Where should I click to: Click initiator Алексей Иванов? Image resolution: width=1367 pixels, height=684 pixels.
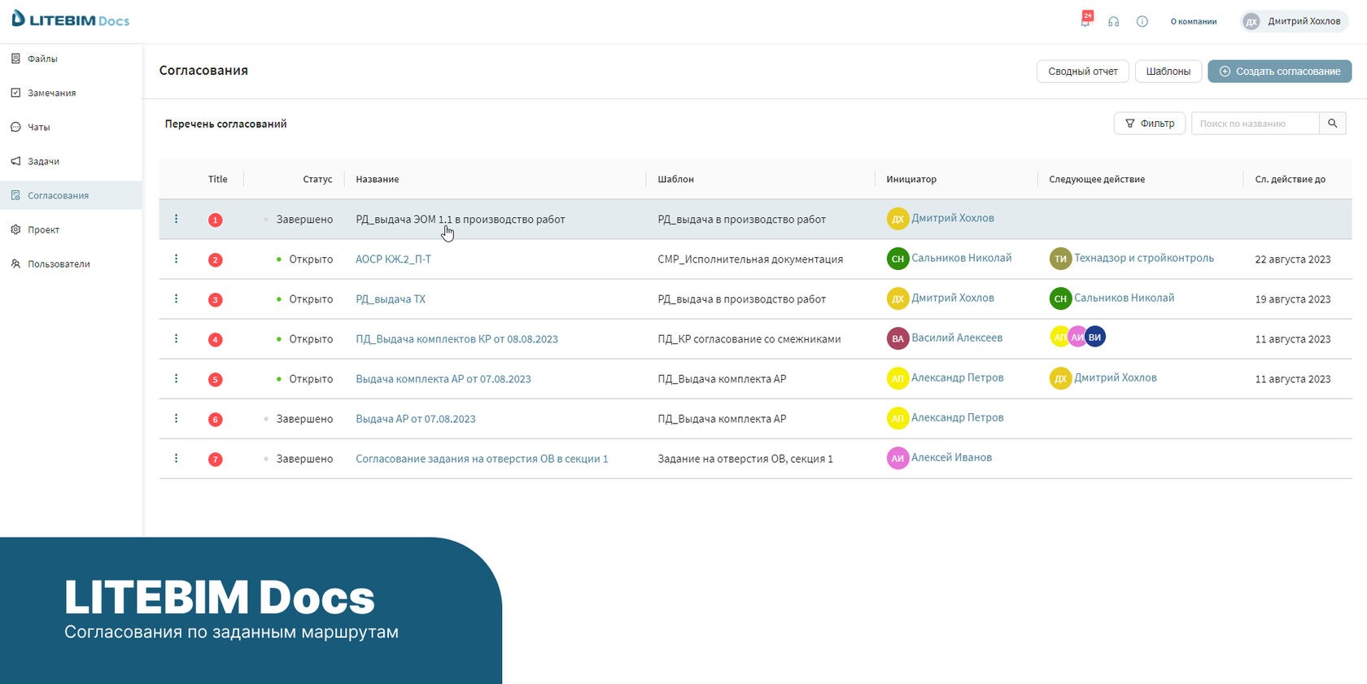tap(951, 457)
